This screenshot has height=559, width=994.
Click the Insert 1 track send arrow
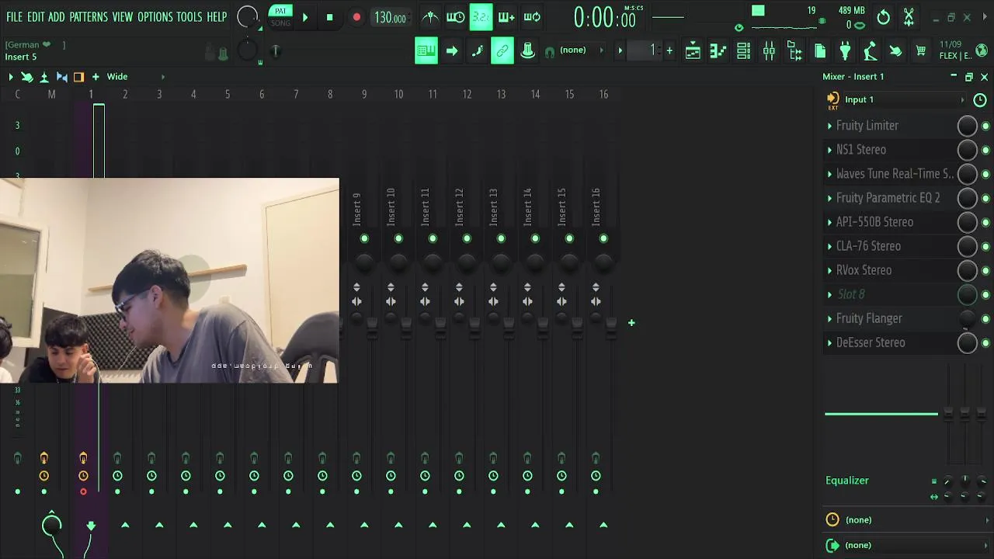pyautogui.click(x=91, y=526)
